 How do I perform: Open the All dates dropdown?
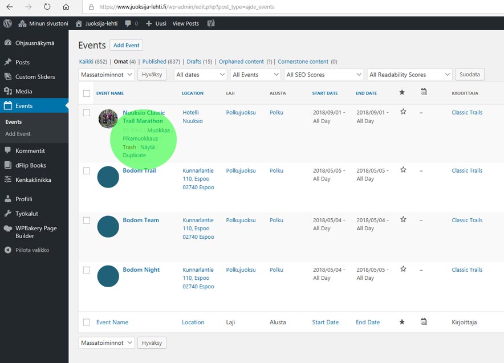[200, 75]
